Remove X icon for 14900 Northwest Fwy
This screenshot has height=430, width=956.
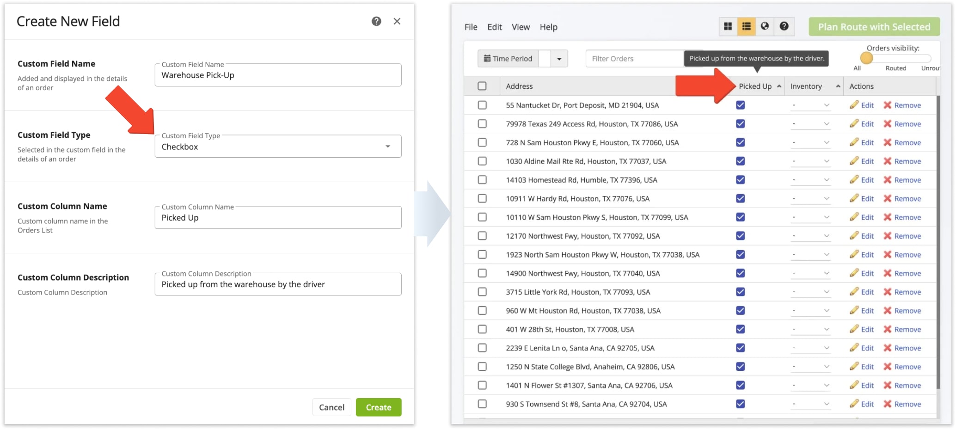pos(888,274)
